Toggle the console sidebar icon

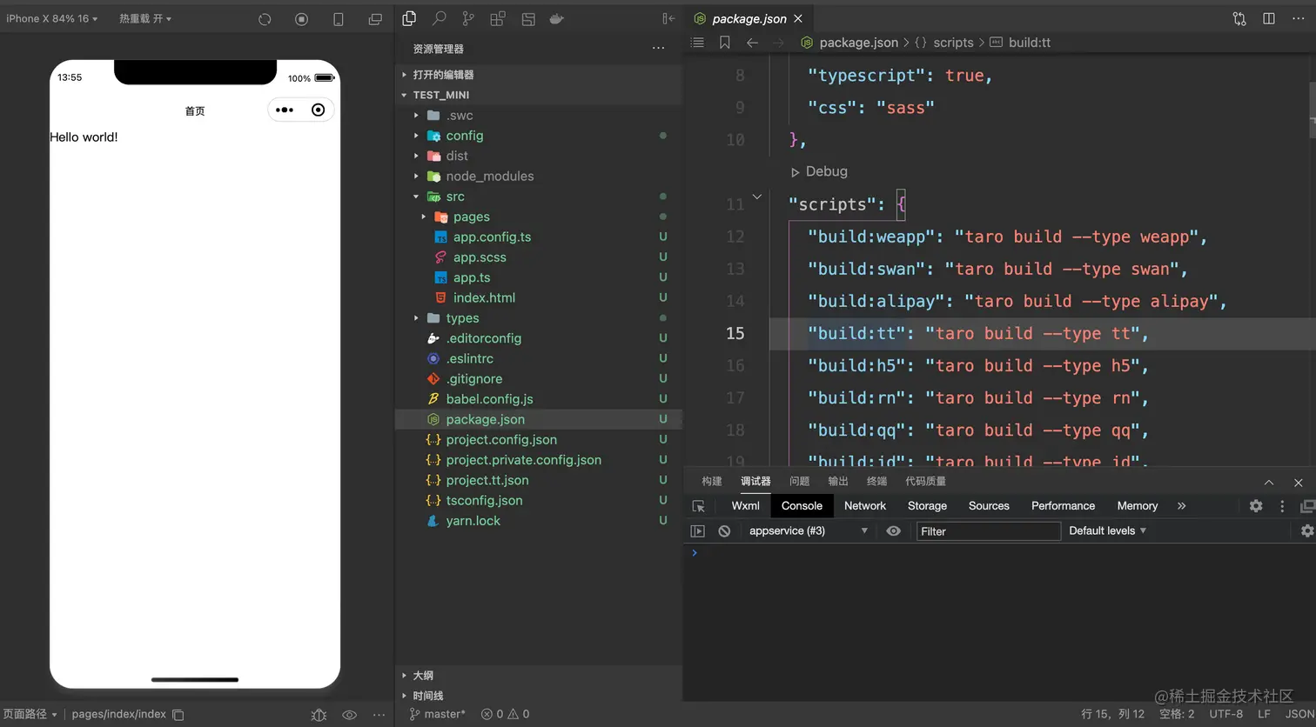pyautogui.click(x=697, y=530)
